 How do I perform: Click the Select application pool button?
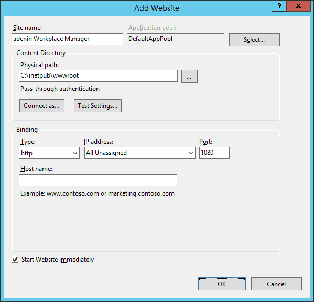[254, 40]
